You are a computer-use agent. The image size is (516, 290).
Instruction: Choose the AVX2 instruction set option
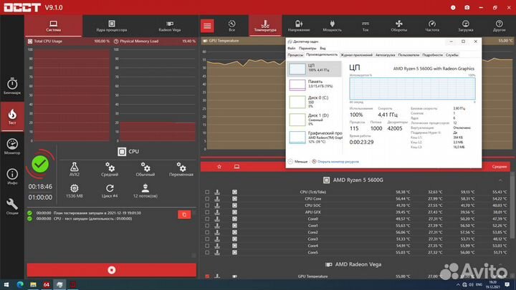point(75,169)
